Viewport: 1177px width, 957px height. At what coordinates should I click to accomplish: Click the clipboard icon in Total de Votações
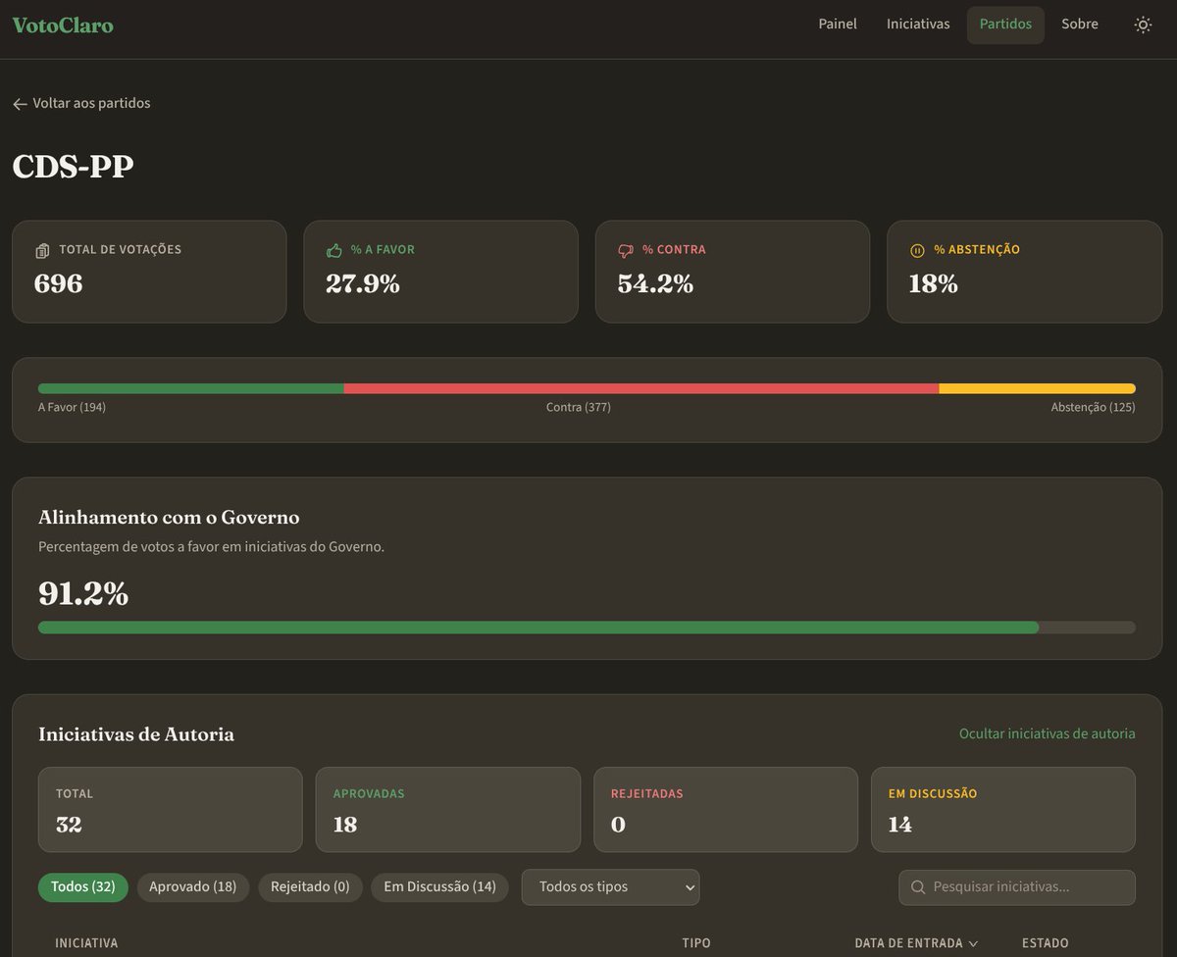coord(42,251)
